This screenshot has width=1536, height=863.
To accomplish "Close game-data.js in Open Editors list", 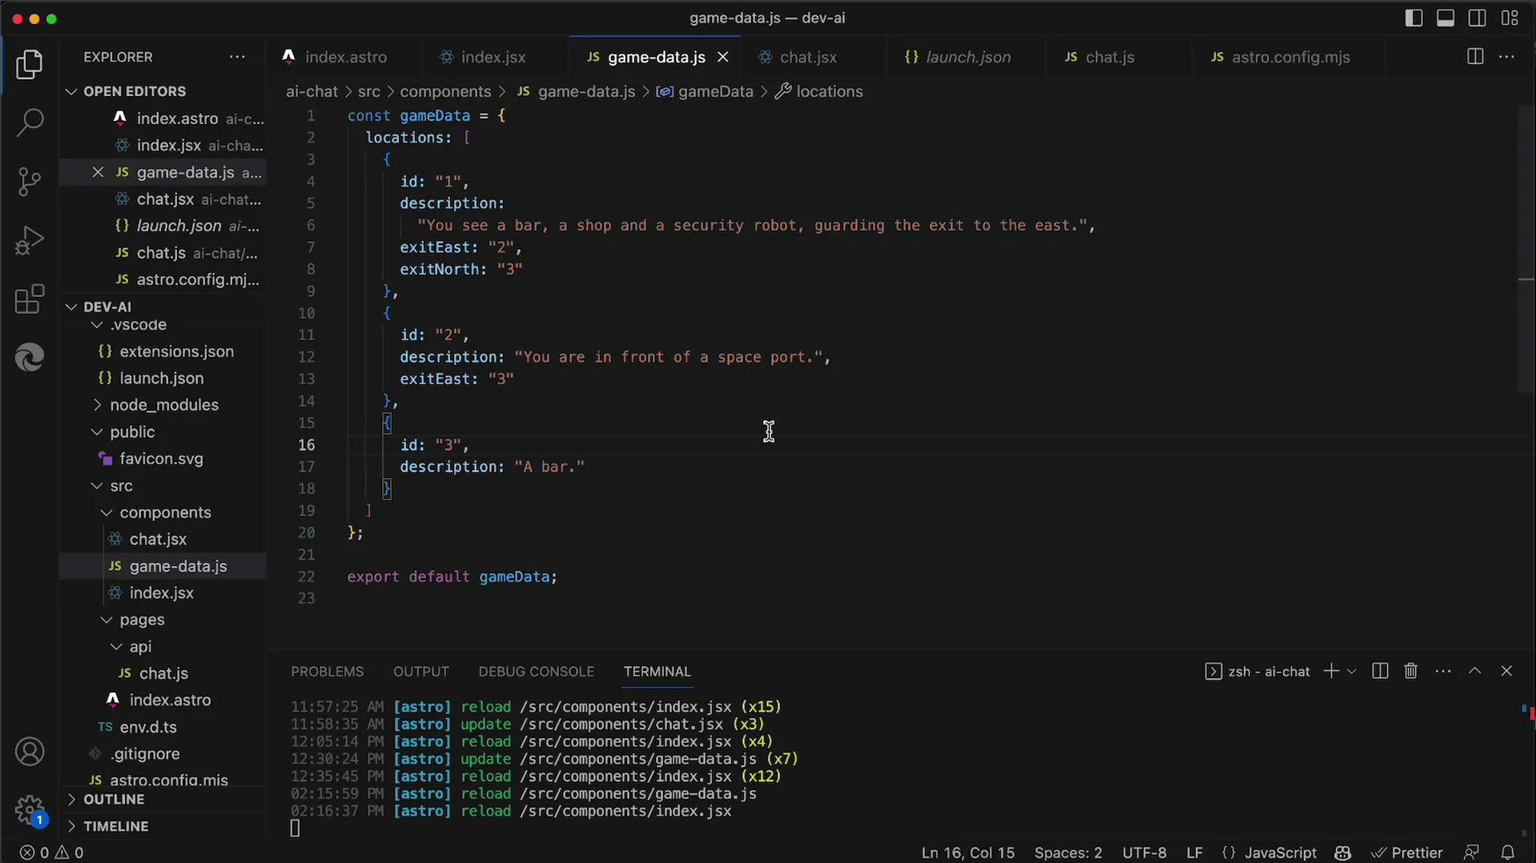I will (98, 172).
